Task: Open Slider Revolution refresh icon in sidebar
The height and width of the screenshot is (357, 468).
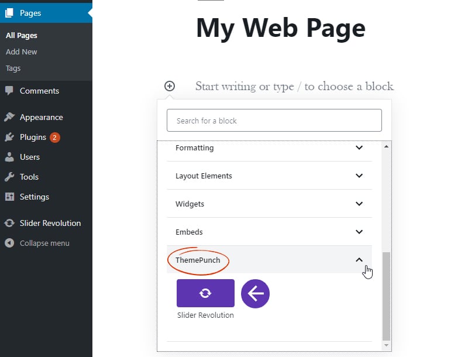Action: (9, 223)
